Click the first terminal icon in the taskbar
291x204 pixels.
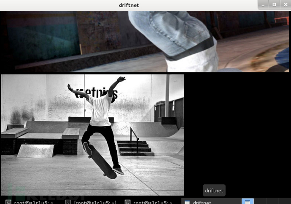pos(8,202)
